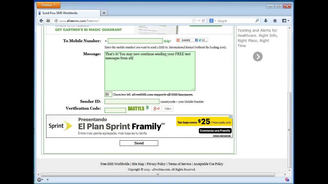Image resolution: width=328 pixels, height=184 pixels.
Task: Click the Verification Code input field
Action: pyautogui.click(x=115, y=110)
